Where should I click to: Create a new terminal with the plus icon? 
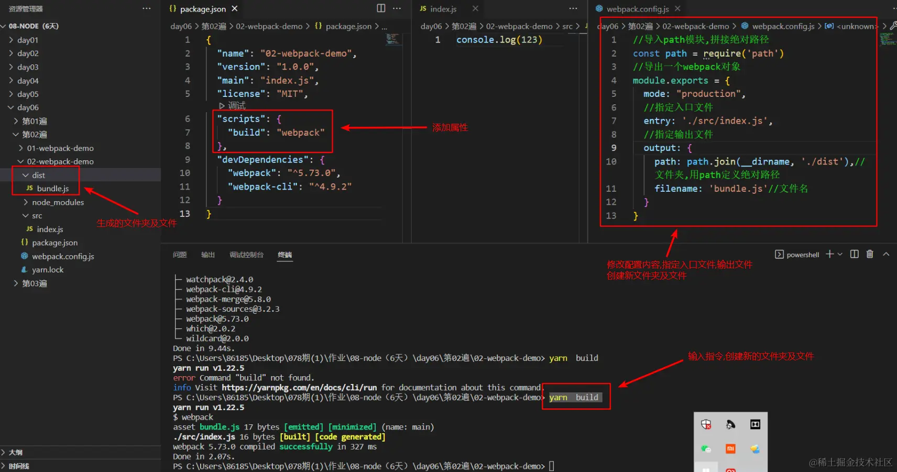829,254
